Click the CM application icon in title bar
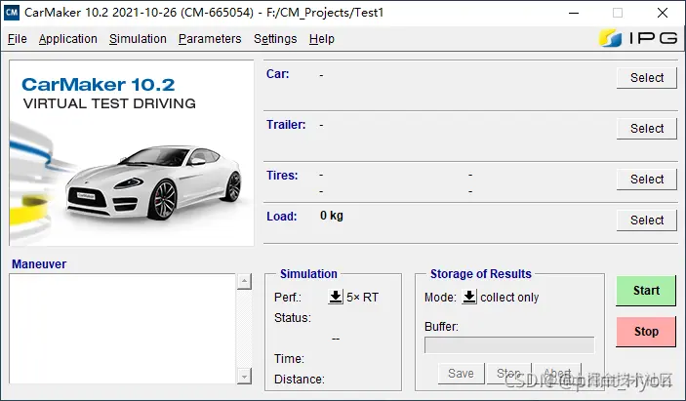 [x=12, y=13]
